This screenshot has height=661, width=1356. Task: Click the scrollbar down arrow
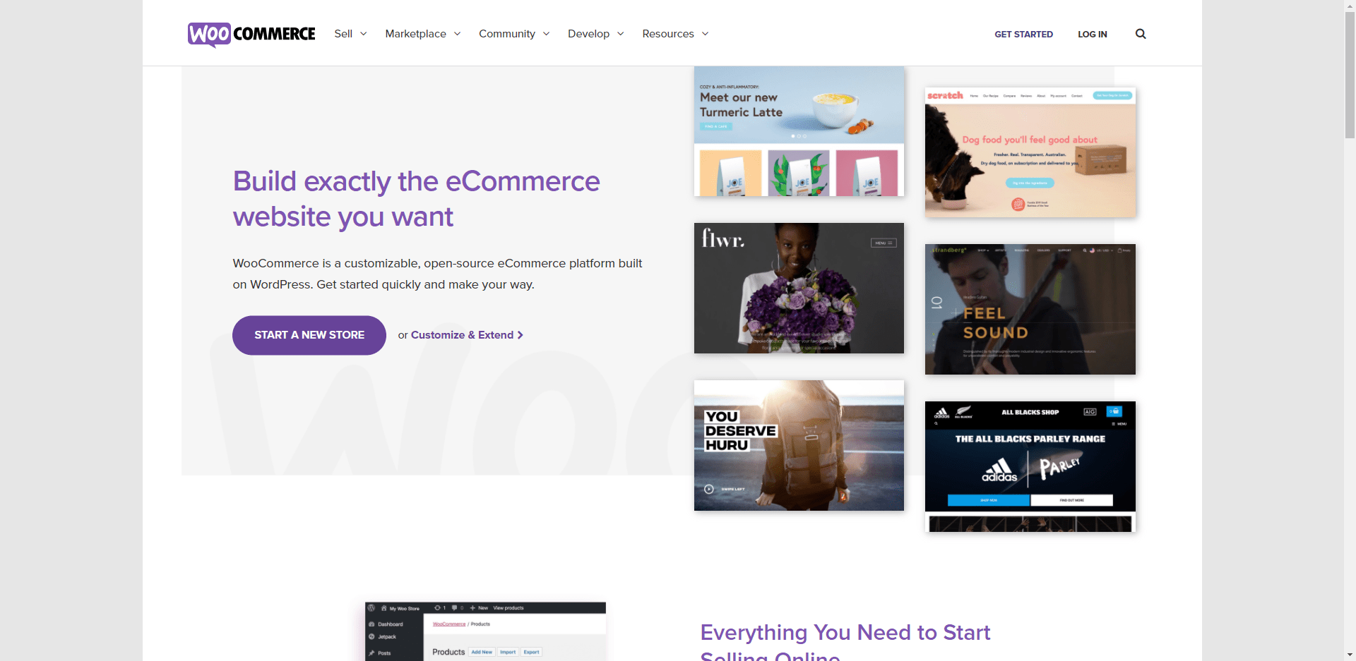[1350, 655]
